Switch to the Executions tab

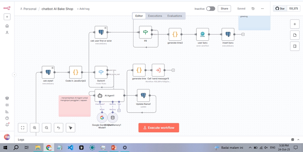pyautogui.click(x=155, y=16)
